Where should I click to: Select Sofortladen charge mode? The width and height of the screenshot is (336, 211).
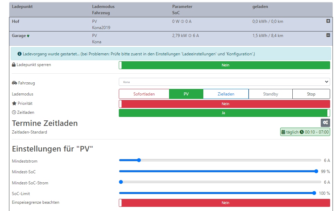click(144, 94)
